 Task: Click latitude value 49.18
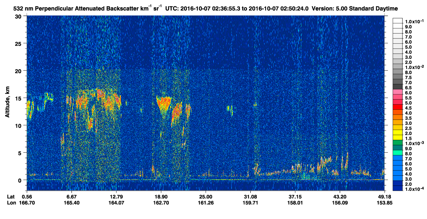coord(385,196)
